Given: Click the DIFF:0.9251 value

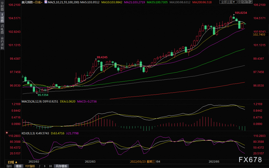Looking at the screenshot, I should click(x=51, y=102).
